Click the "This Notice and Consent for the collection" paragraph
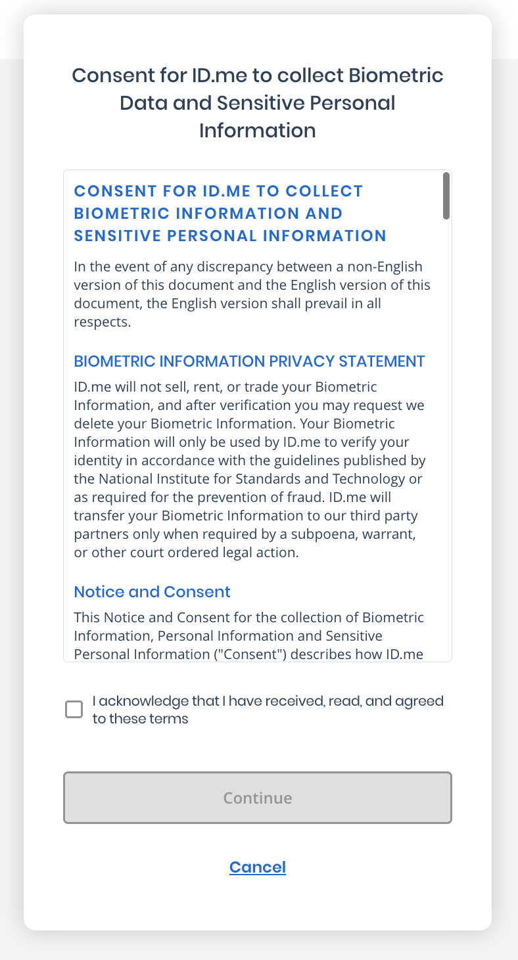This screenshot has width=518, height=960. [249, 636]
